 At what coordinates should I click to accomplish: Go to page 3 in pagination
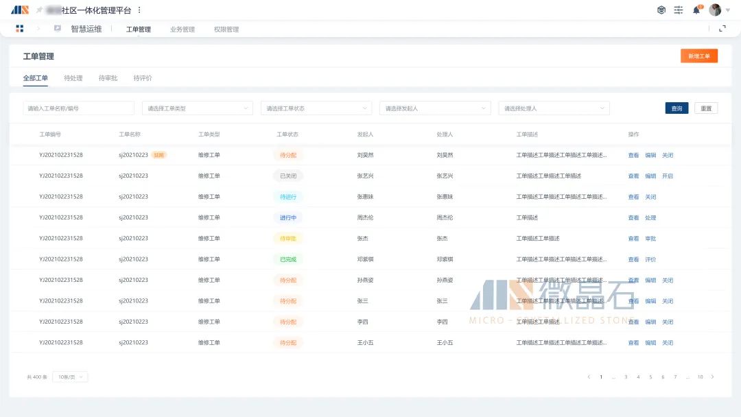(x=626, y=377)
